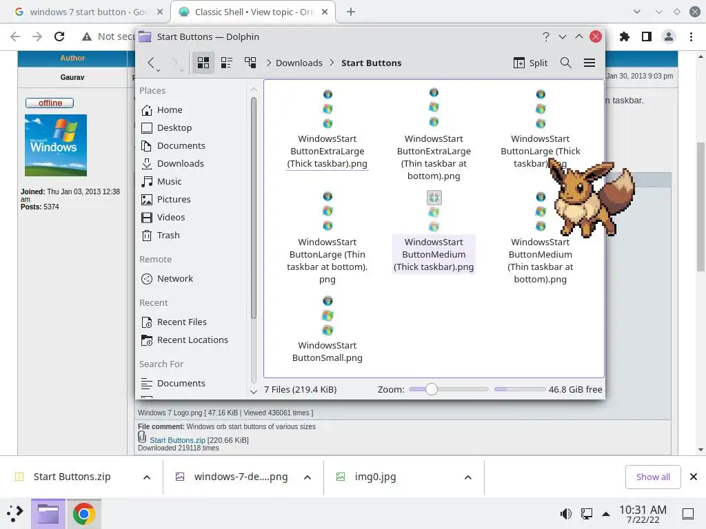706x529 pixels.
Task: Select WindowsStartButtonMedium (Thick taskbar).png file
Action: point(434,231)
